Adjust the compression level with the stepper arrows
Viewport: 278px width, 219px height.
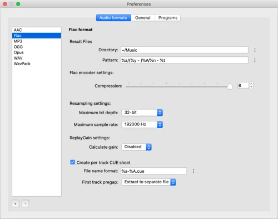click(x=251, y=85)
